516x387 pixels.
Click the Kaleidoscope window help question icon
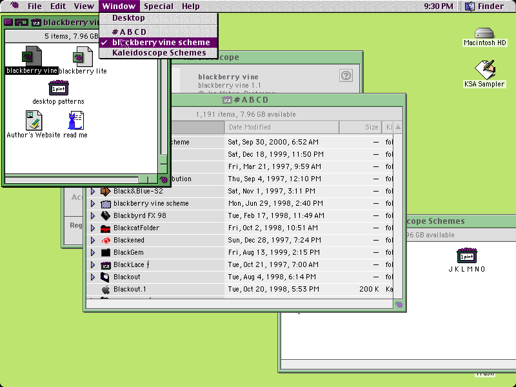[346, 75]
